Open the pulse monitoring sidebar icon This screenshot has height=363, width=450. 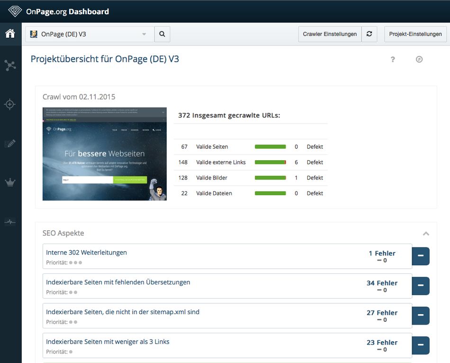[x=10, y=221]
